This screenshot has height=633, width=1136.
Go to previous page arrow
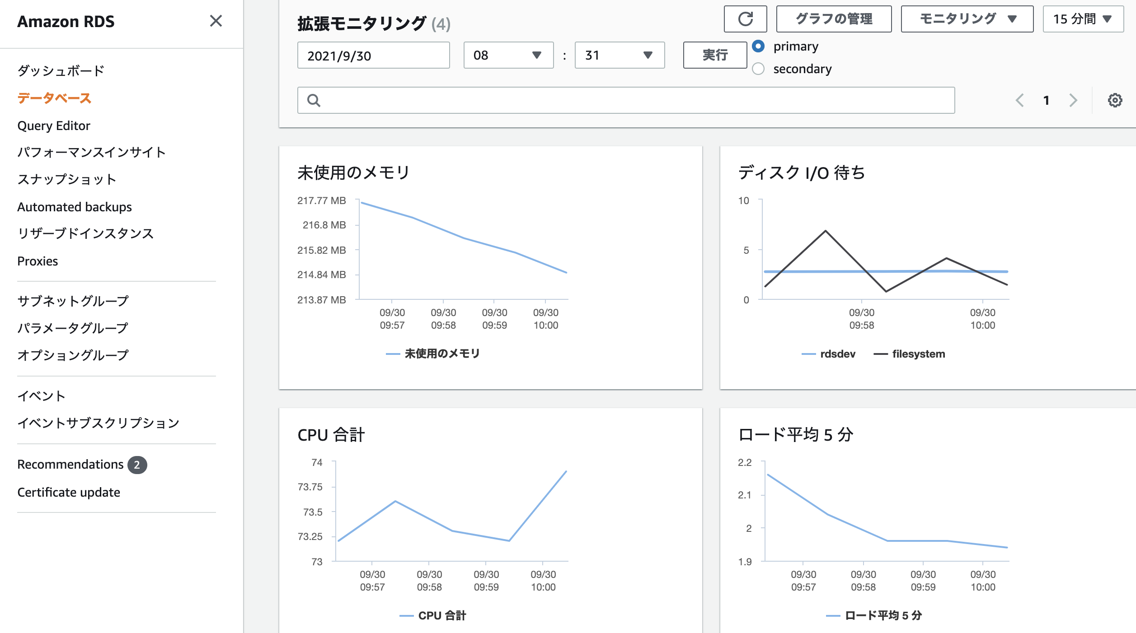click(1019, 100)
